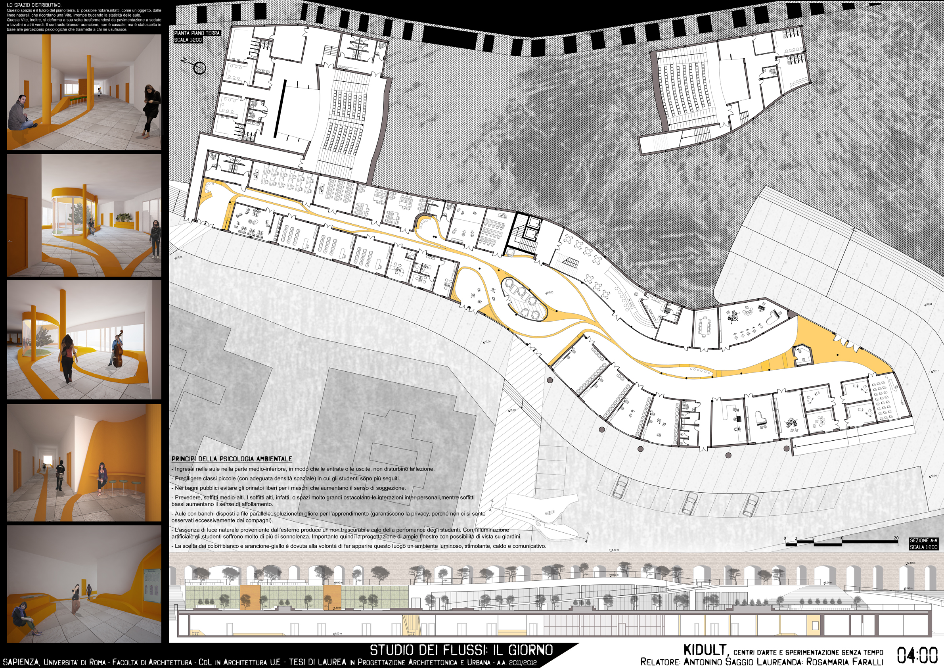The height and width of the screenshot is (668, 944).
Task: Click the north arrow compass symbol
Action: click(199, 68)
